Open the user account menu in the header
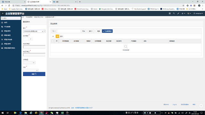This screenshot has width=205, height=115. pyautogui.click(x=198, y=13)
